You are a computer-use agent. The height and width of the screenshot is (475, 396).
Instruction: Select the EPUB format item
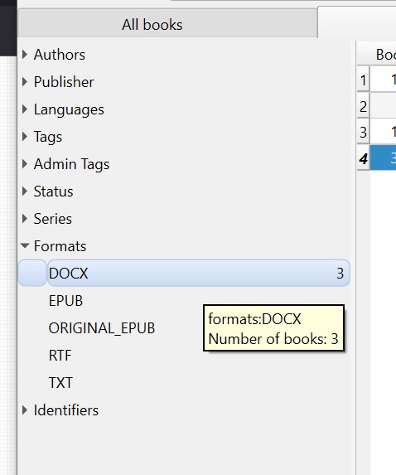click(65, 301)
